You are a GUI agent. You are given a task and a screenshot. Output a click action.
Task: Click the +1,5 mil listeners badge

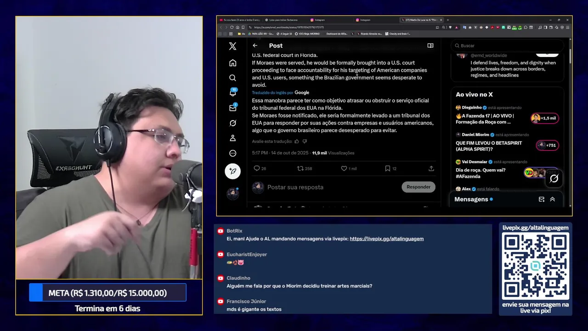[x=545, y=118]
